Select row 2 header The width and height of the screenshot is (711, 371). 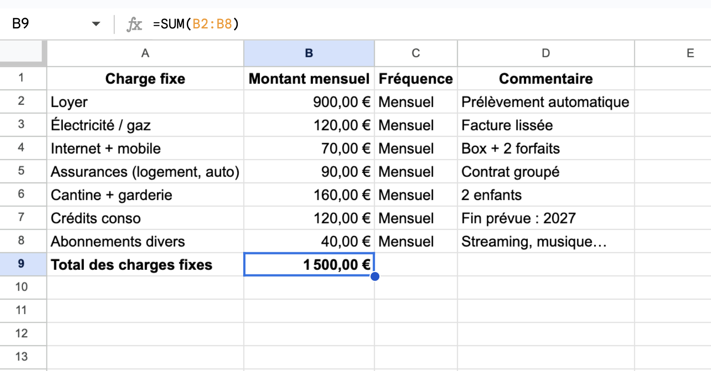pyautogui.click(x=23, y=102)
